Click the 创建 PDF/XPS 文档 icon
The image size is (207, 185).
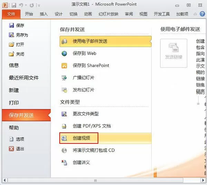(64, 126)
